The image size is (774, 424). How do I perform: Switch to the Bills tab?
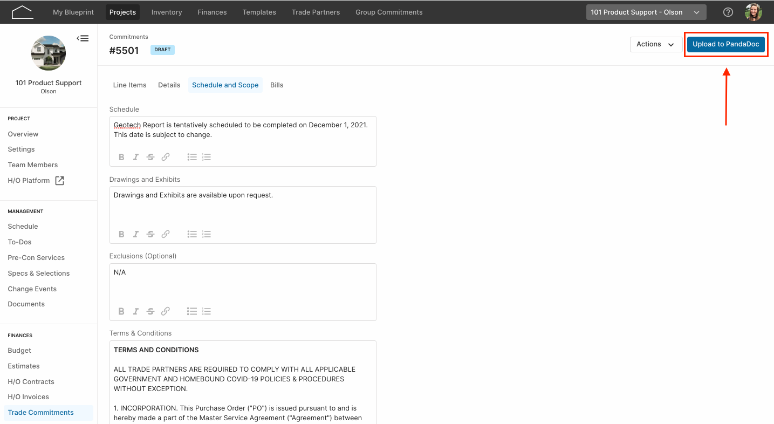pos(277,85)
